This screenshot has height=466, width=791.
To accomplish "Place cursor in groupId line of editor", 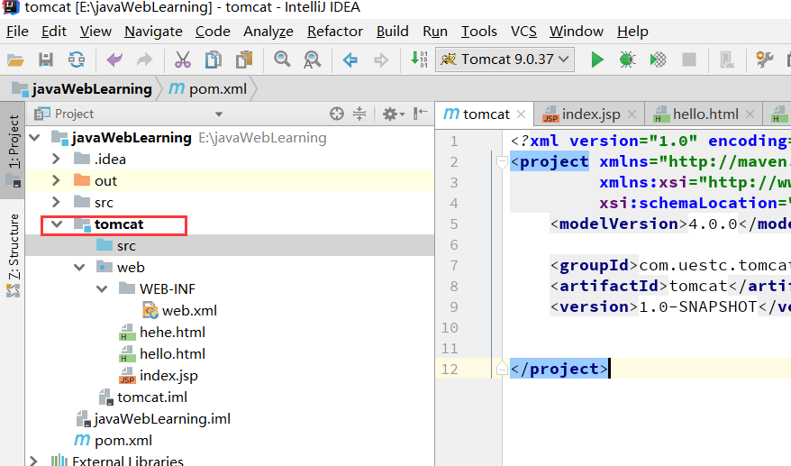I will point(670,265).
